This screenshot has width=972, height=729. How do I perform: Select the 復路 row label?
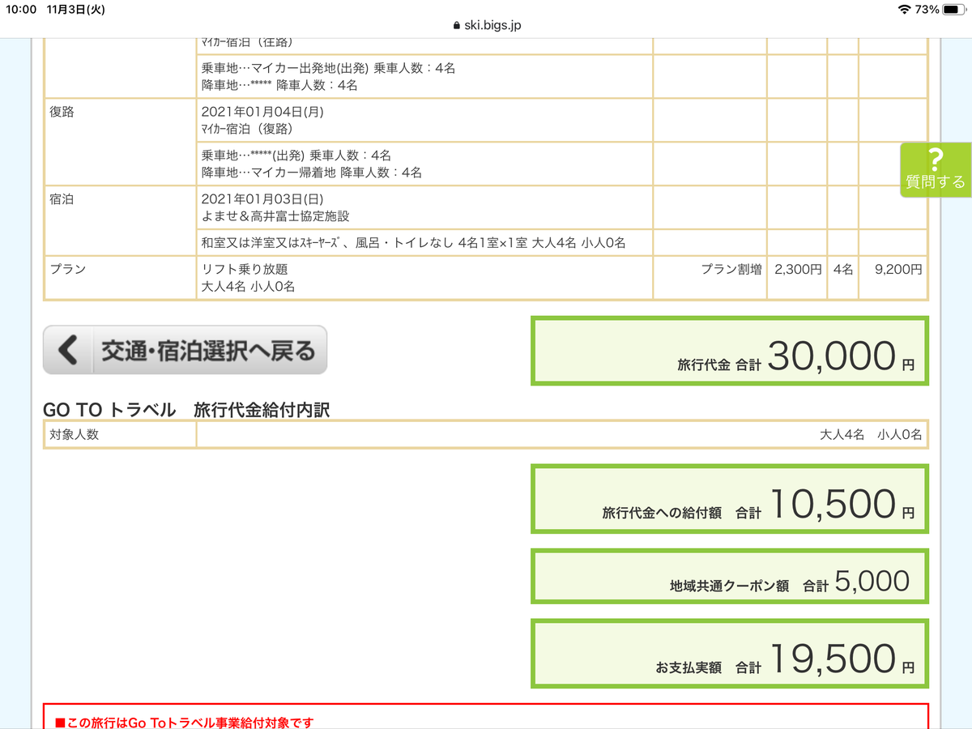pyautogui.click(x=62, y=112)
